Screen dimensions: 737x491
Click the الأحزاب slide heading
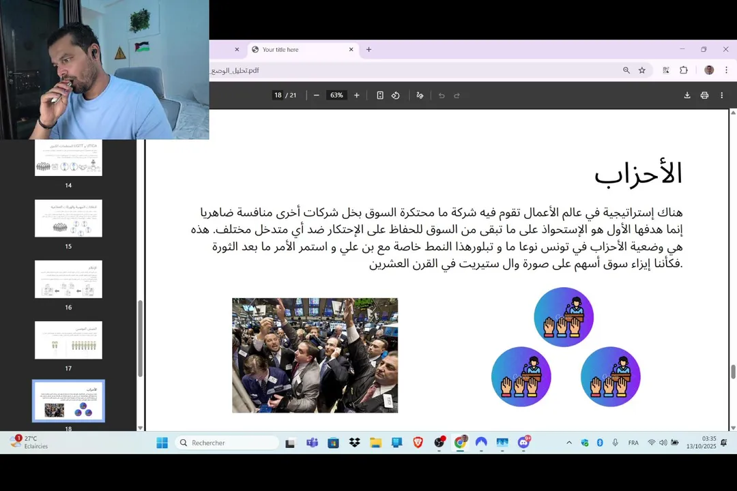638,175
